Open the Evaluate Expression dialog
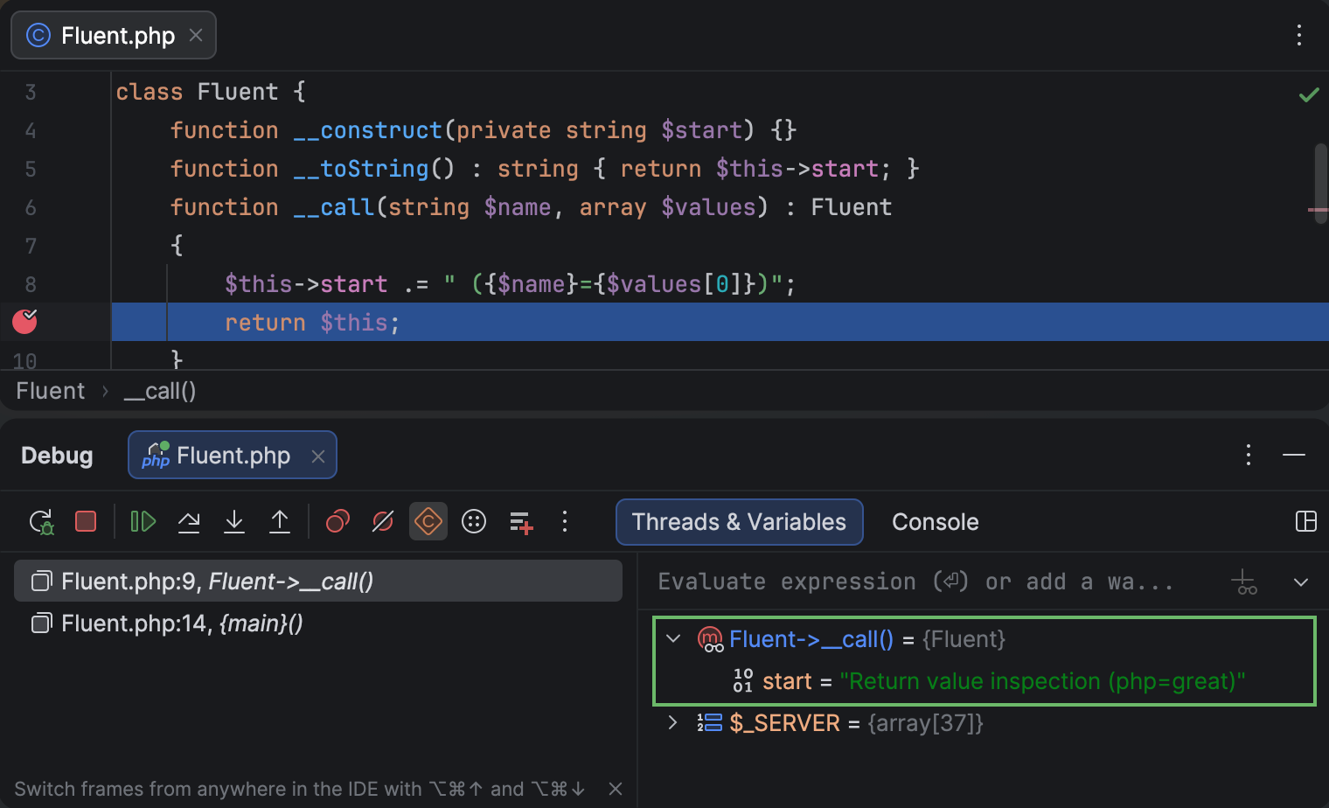Viewport: 1329px width, 808px height. point(473,521)
